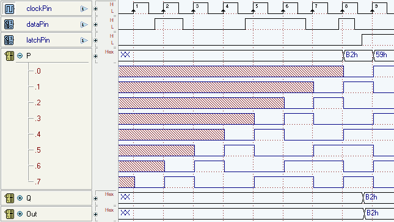Click the B2h value on Q bus

pos(371,197)
